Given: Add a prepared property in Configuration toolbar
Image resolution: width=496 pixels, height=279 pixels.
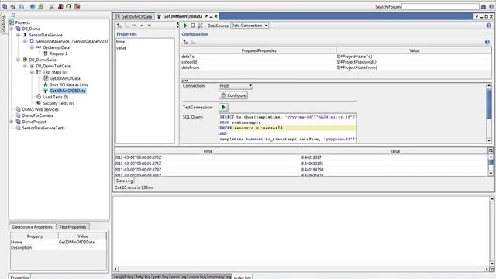Looking at the screenshot, I should point(186,42).
